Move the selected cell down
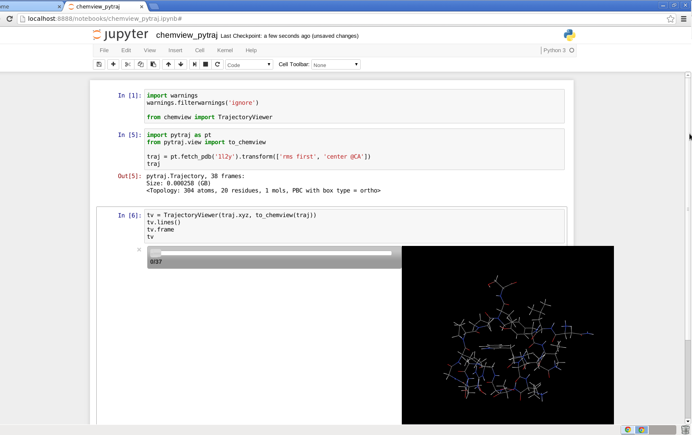Image resolution: width=692 pixels, height=435 pixels. [x=181, y=64]
